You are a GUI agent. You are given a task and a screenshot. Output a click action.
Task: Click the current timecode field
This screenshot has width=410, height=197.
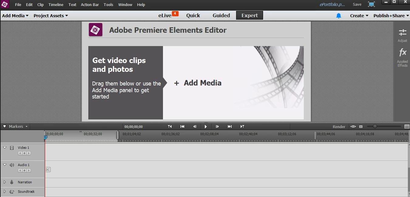coord(134,127)
